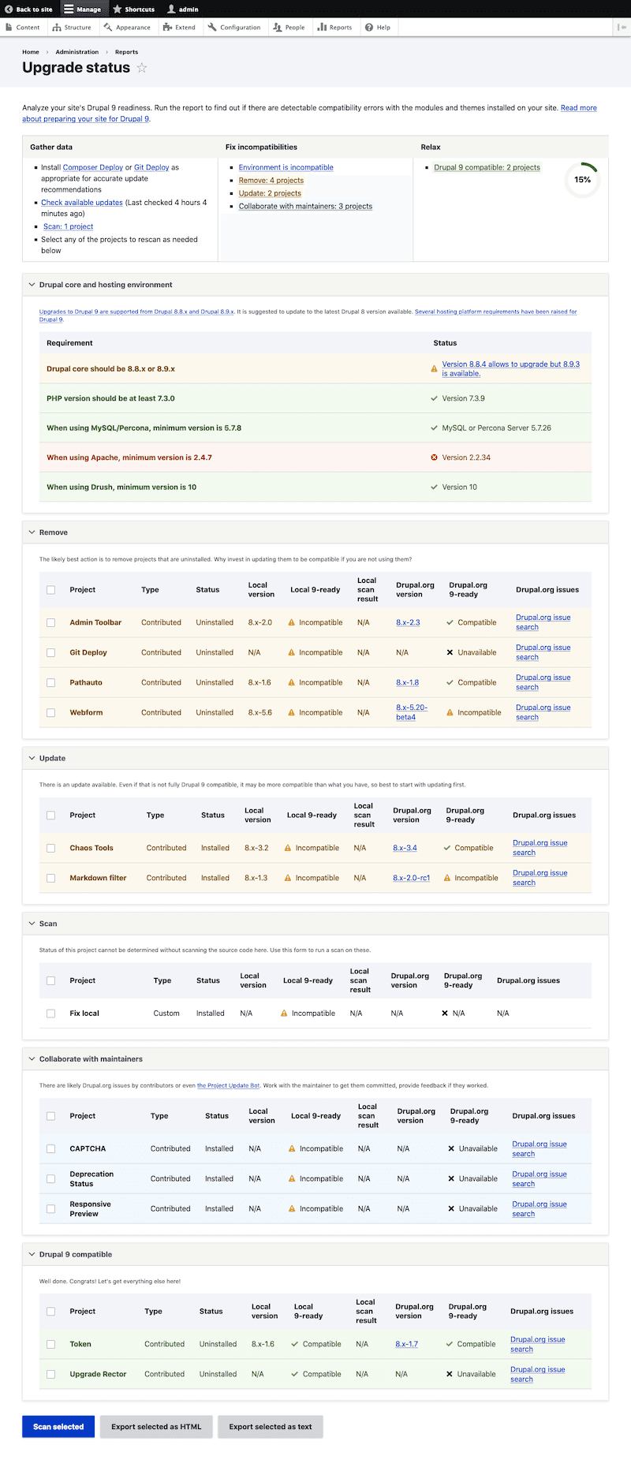The height and width of the screenshot is (1482, 631).
Task: Select the Chaos Tools checkbox
Action: coord(51,849)
